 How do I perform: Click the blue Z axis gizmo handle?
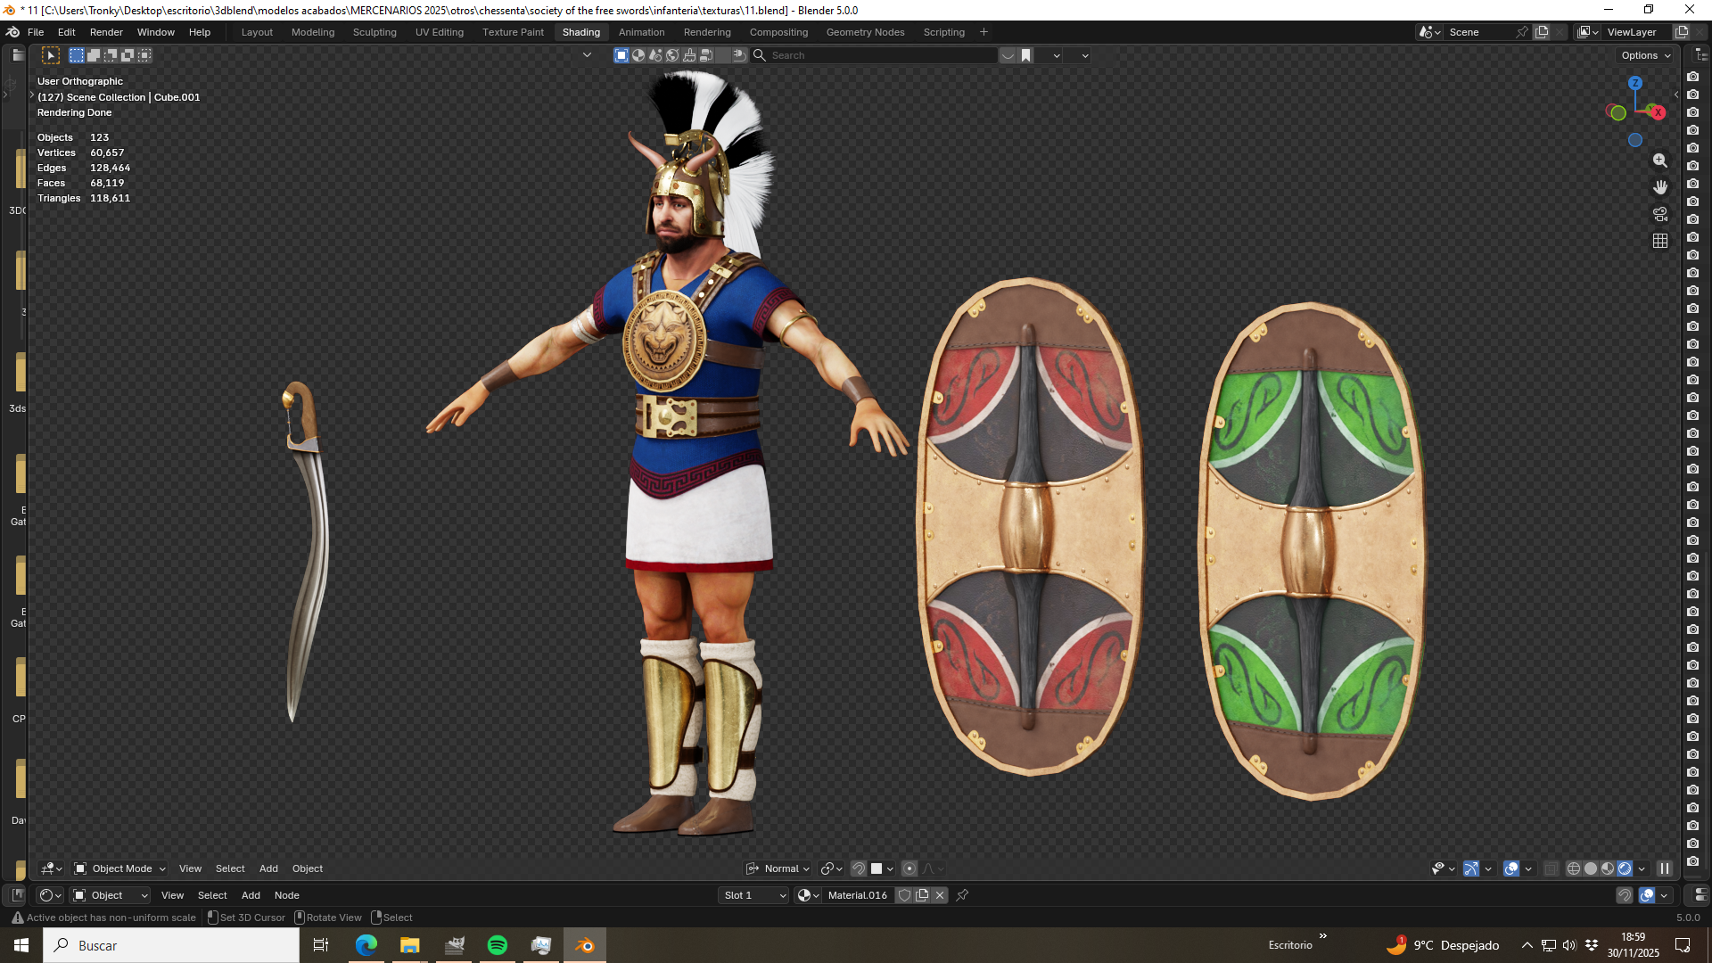1634,83
